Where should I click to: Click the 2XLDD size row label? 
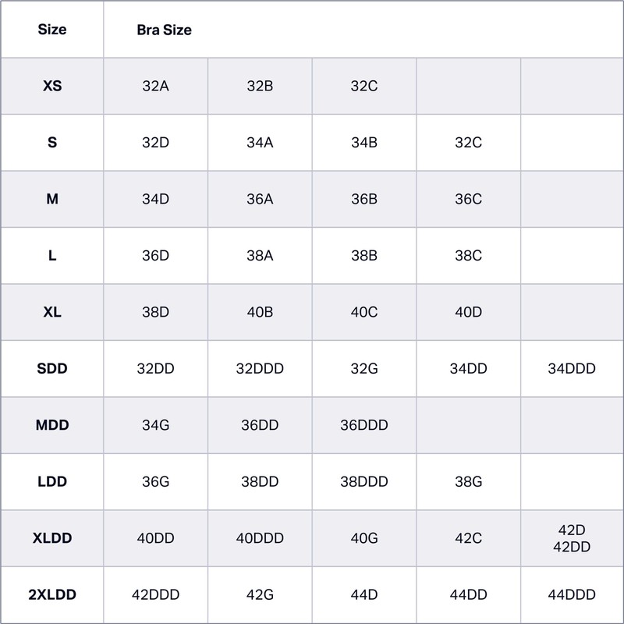[x=52, y=594]
